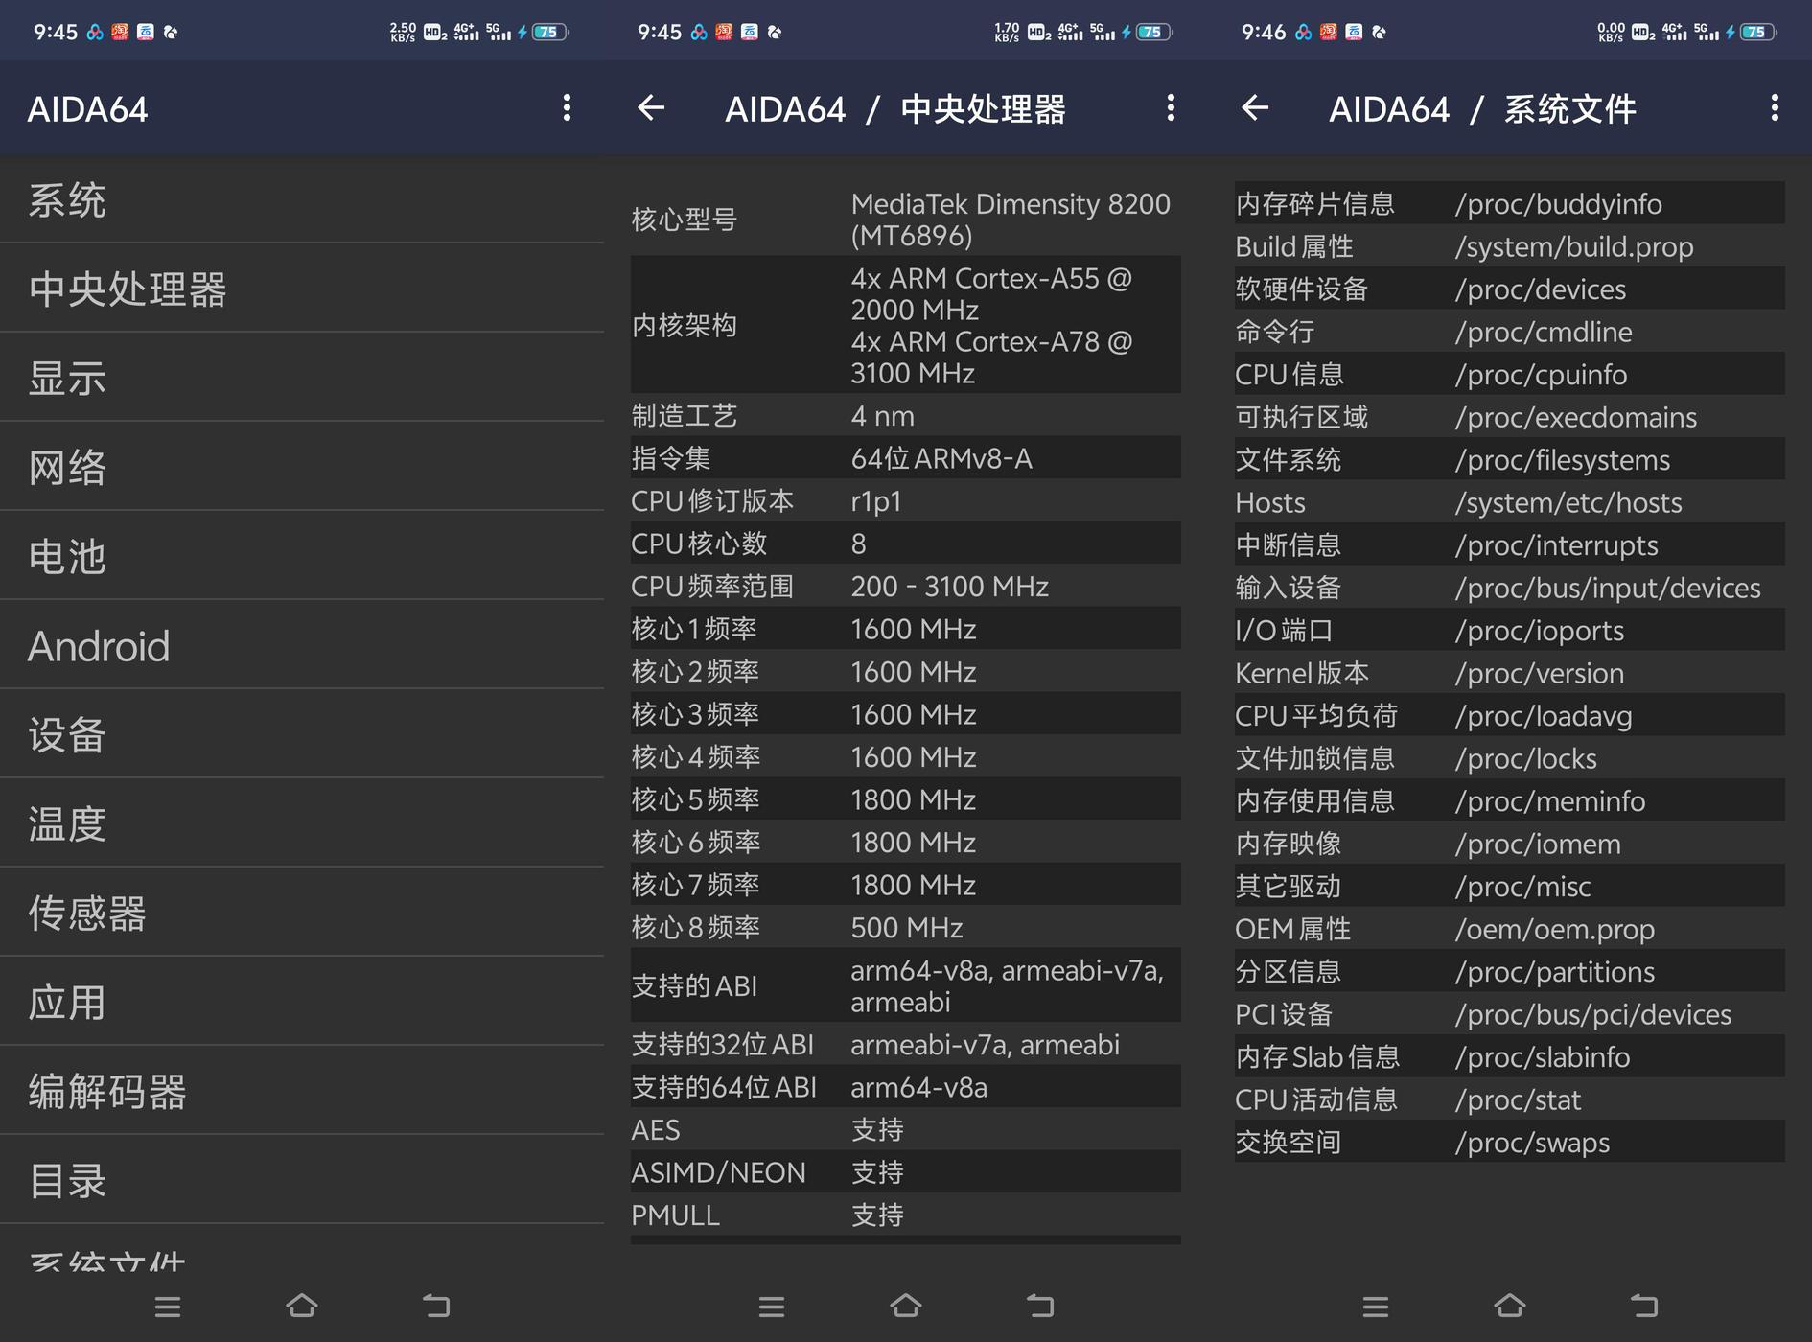
Task: Open 显示 category
Action: (x=302, y=378)
